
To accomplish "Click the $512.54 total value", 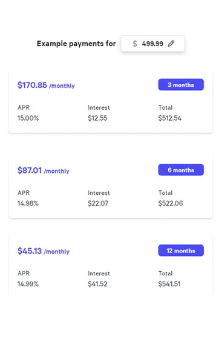I will click(x=170, y=118).
